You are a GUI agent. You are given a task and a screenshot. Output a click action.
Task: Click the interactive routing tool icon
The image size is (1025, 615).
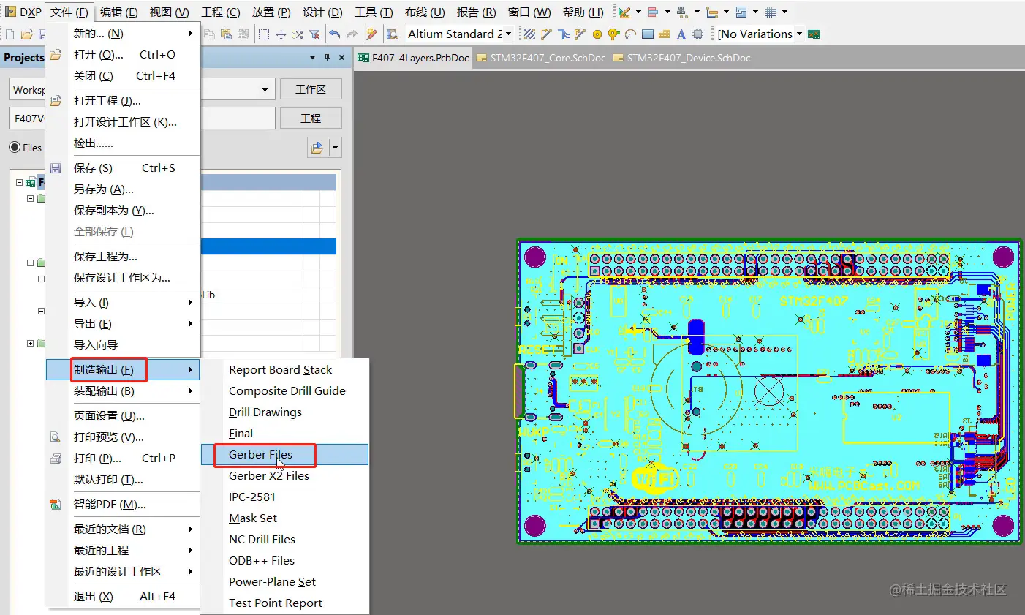click(x=546, y=34)
